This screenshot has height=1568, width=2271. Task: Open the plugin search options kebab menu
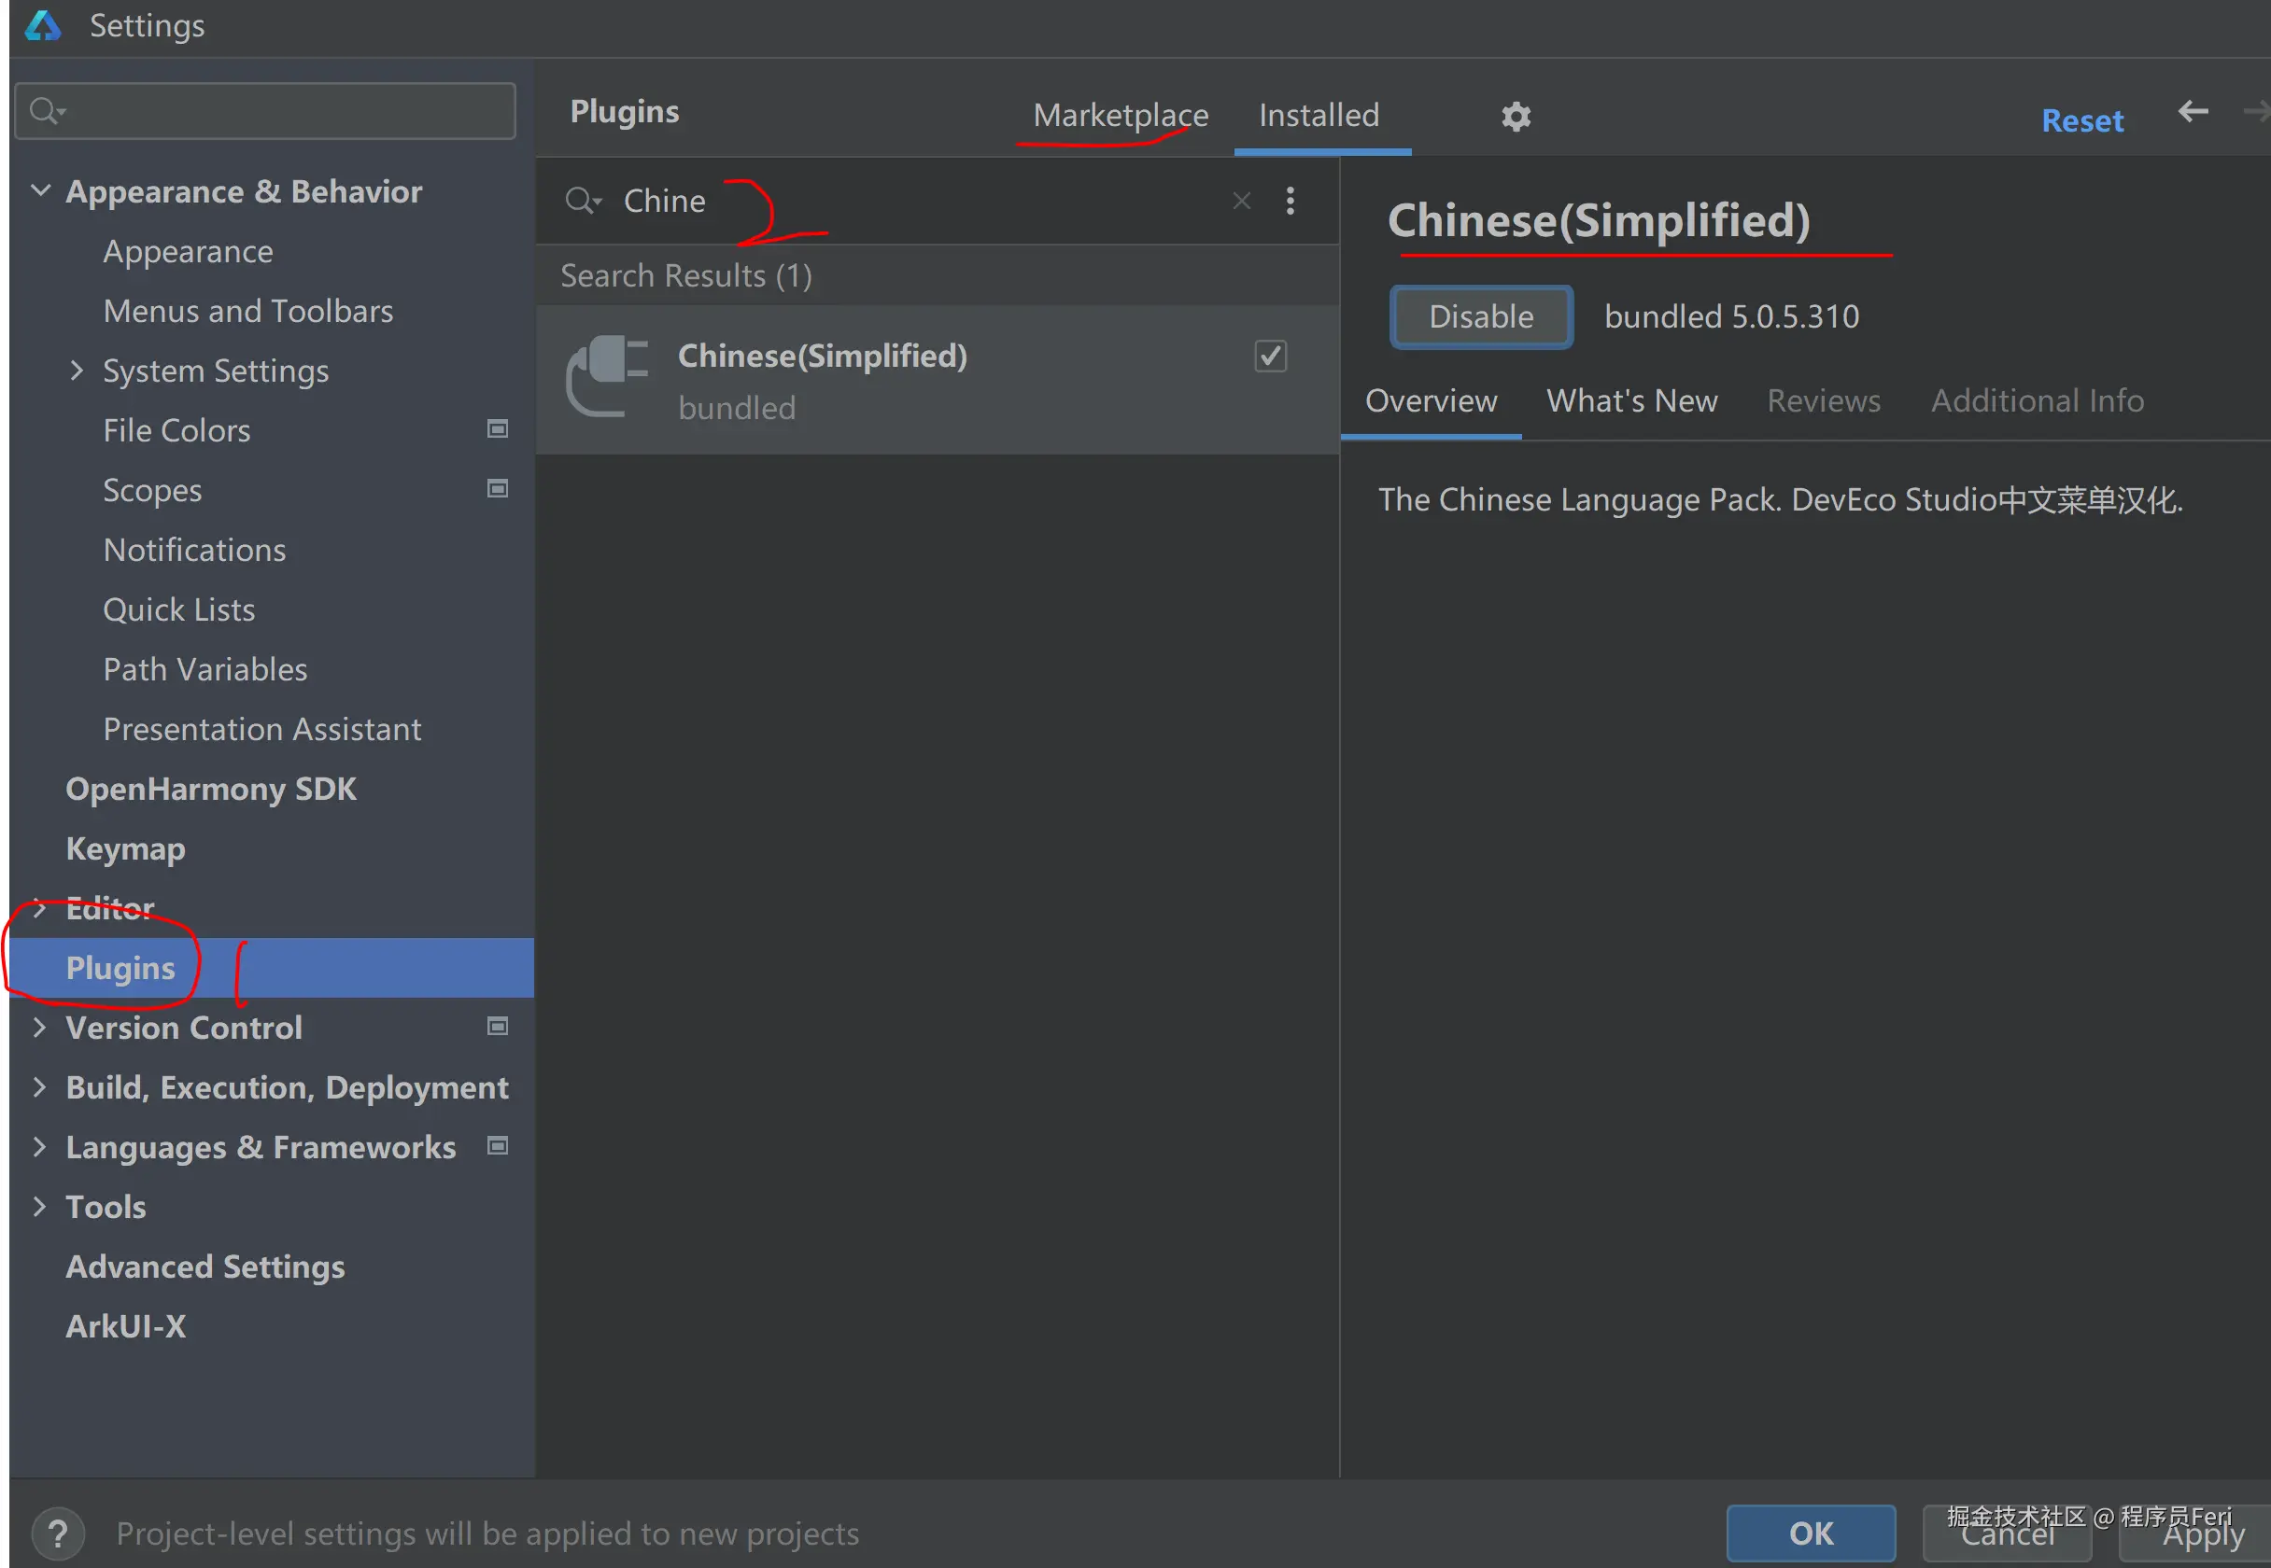point(1291,202)
